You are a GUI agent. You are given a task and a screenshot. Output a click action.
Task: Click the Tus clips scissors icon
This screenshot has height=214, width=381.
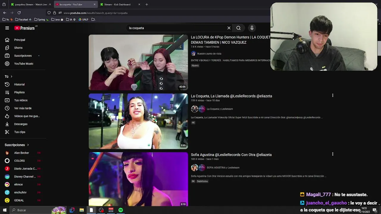pyautogui.click(x=7, y=132)
